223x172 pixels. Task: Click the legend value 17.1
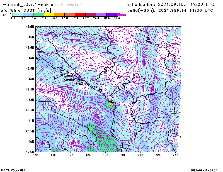click(75, 18)
